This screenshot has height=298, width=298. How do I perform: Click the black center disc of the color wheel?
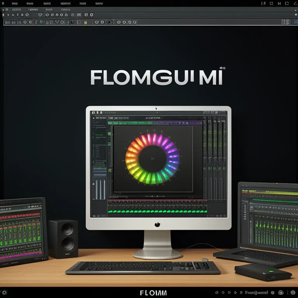(x=152, y=159)
